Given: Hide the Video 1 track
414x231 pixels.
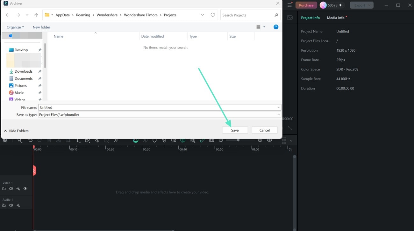Looking at the screenshot, I should click(25, 189).
